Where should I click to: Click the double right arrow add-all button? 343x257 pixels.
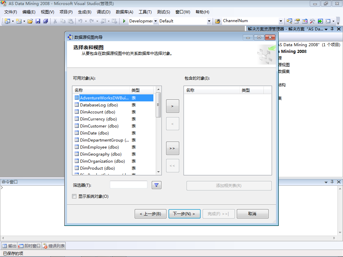coord(173,148)
